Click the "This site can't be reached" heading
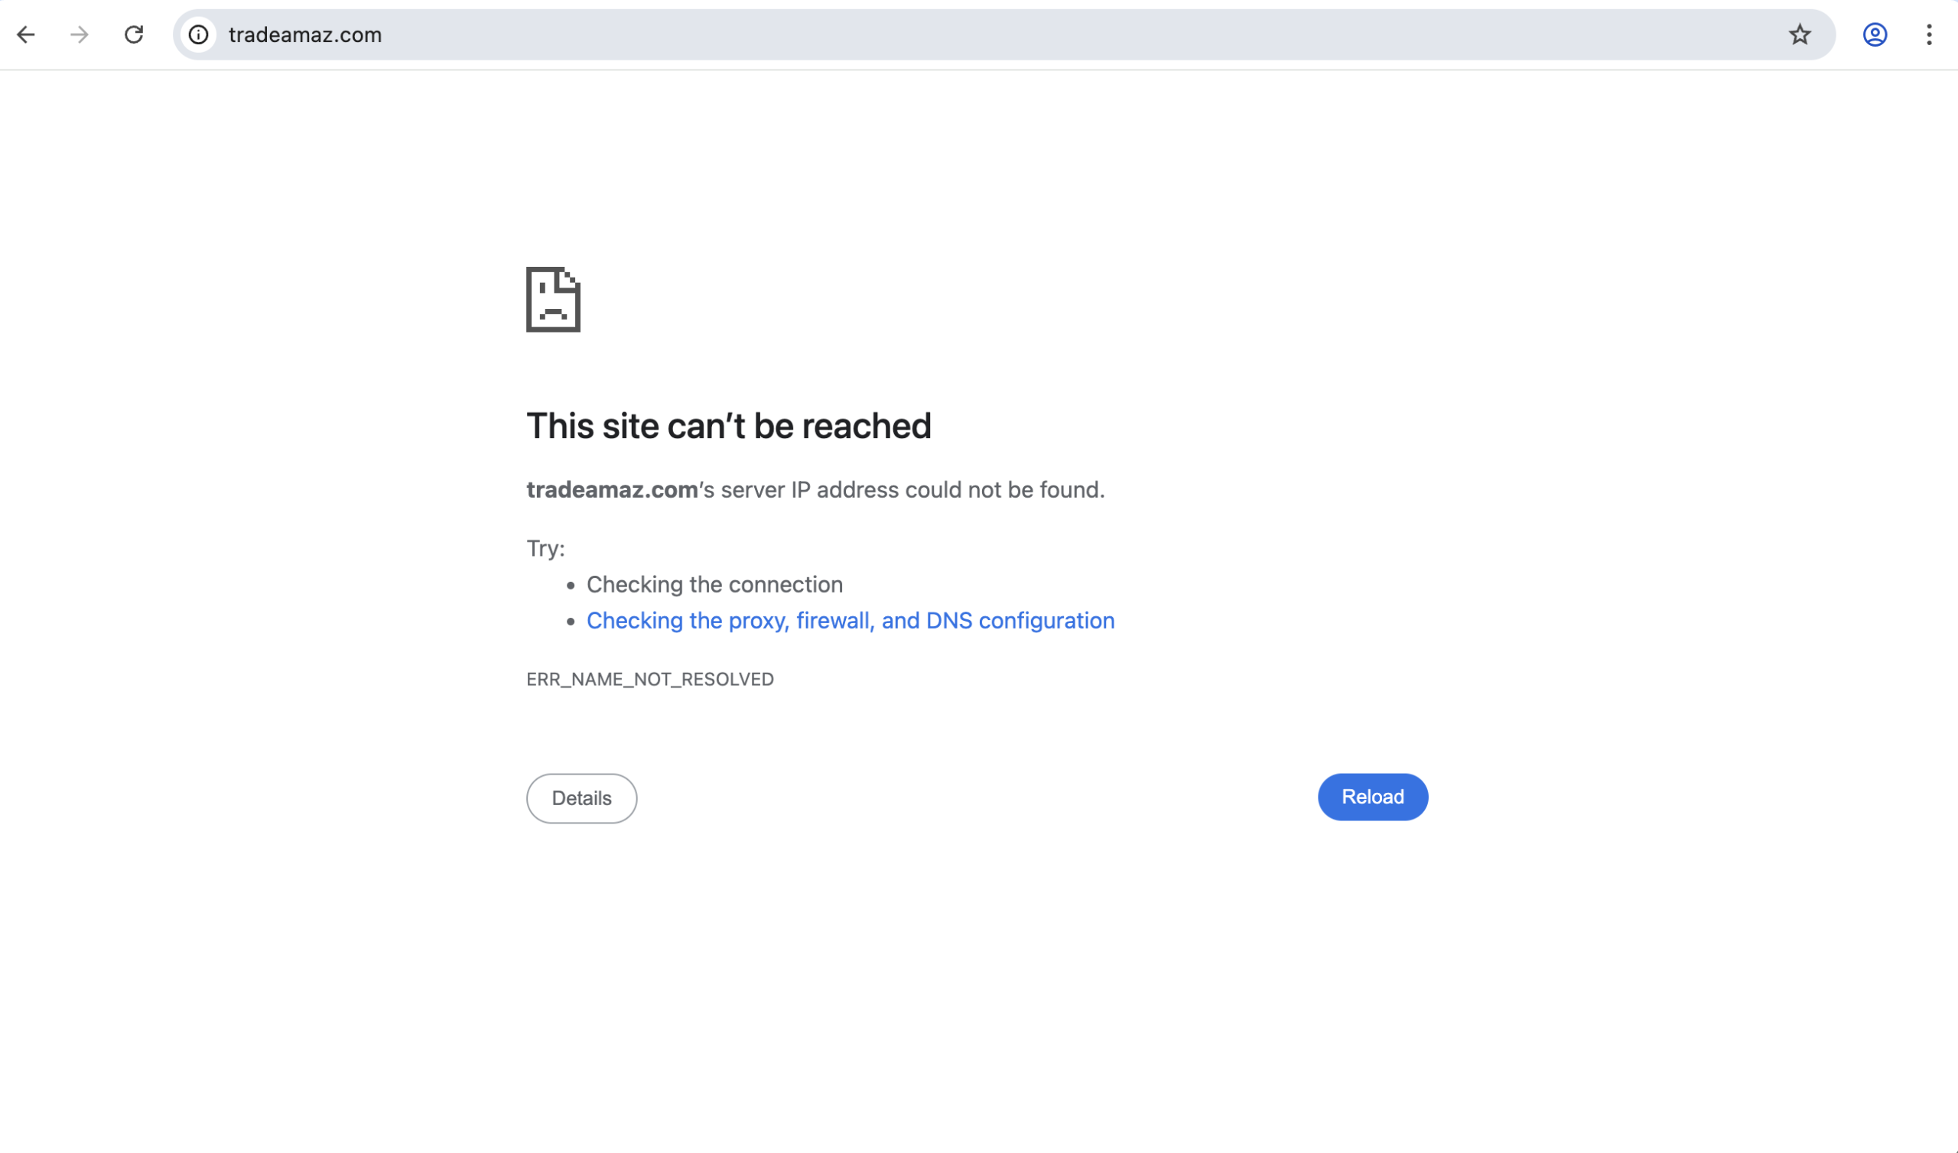Image resolution: width=1958 pixels, height=1153 pixels. click(x=728, y=426)
